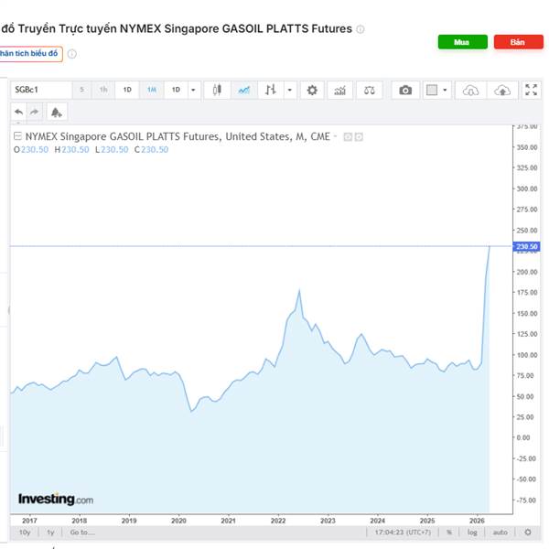549x549 pixels.
Task: Click the green Mua button
Action: pos(462,42)
